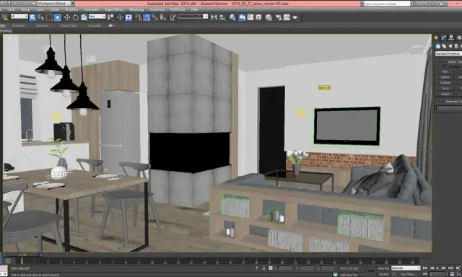462x277 pixels.
Task: Switch to the Modify command panel tab
Action: coord(444,38)
